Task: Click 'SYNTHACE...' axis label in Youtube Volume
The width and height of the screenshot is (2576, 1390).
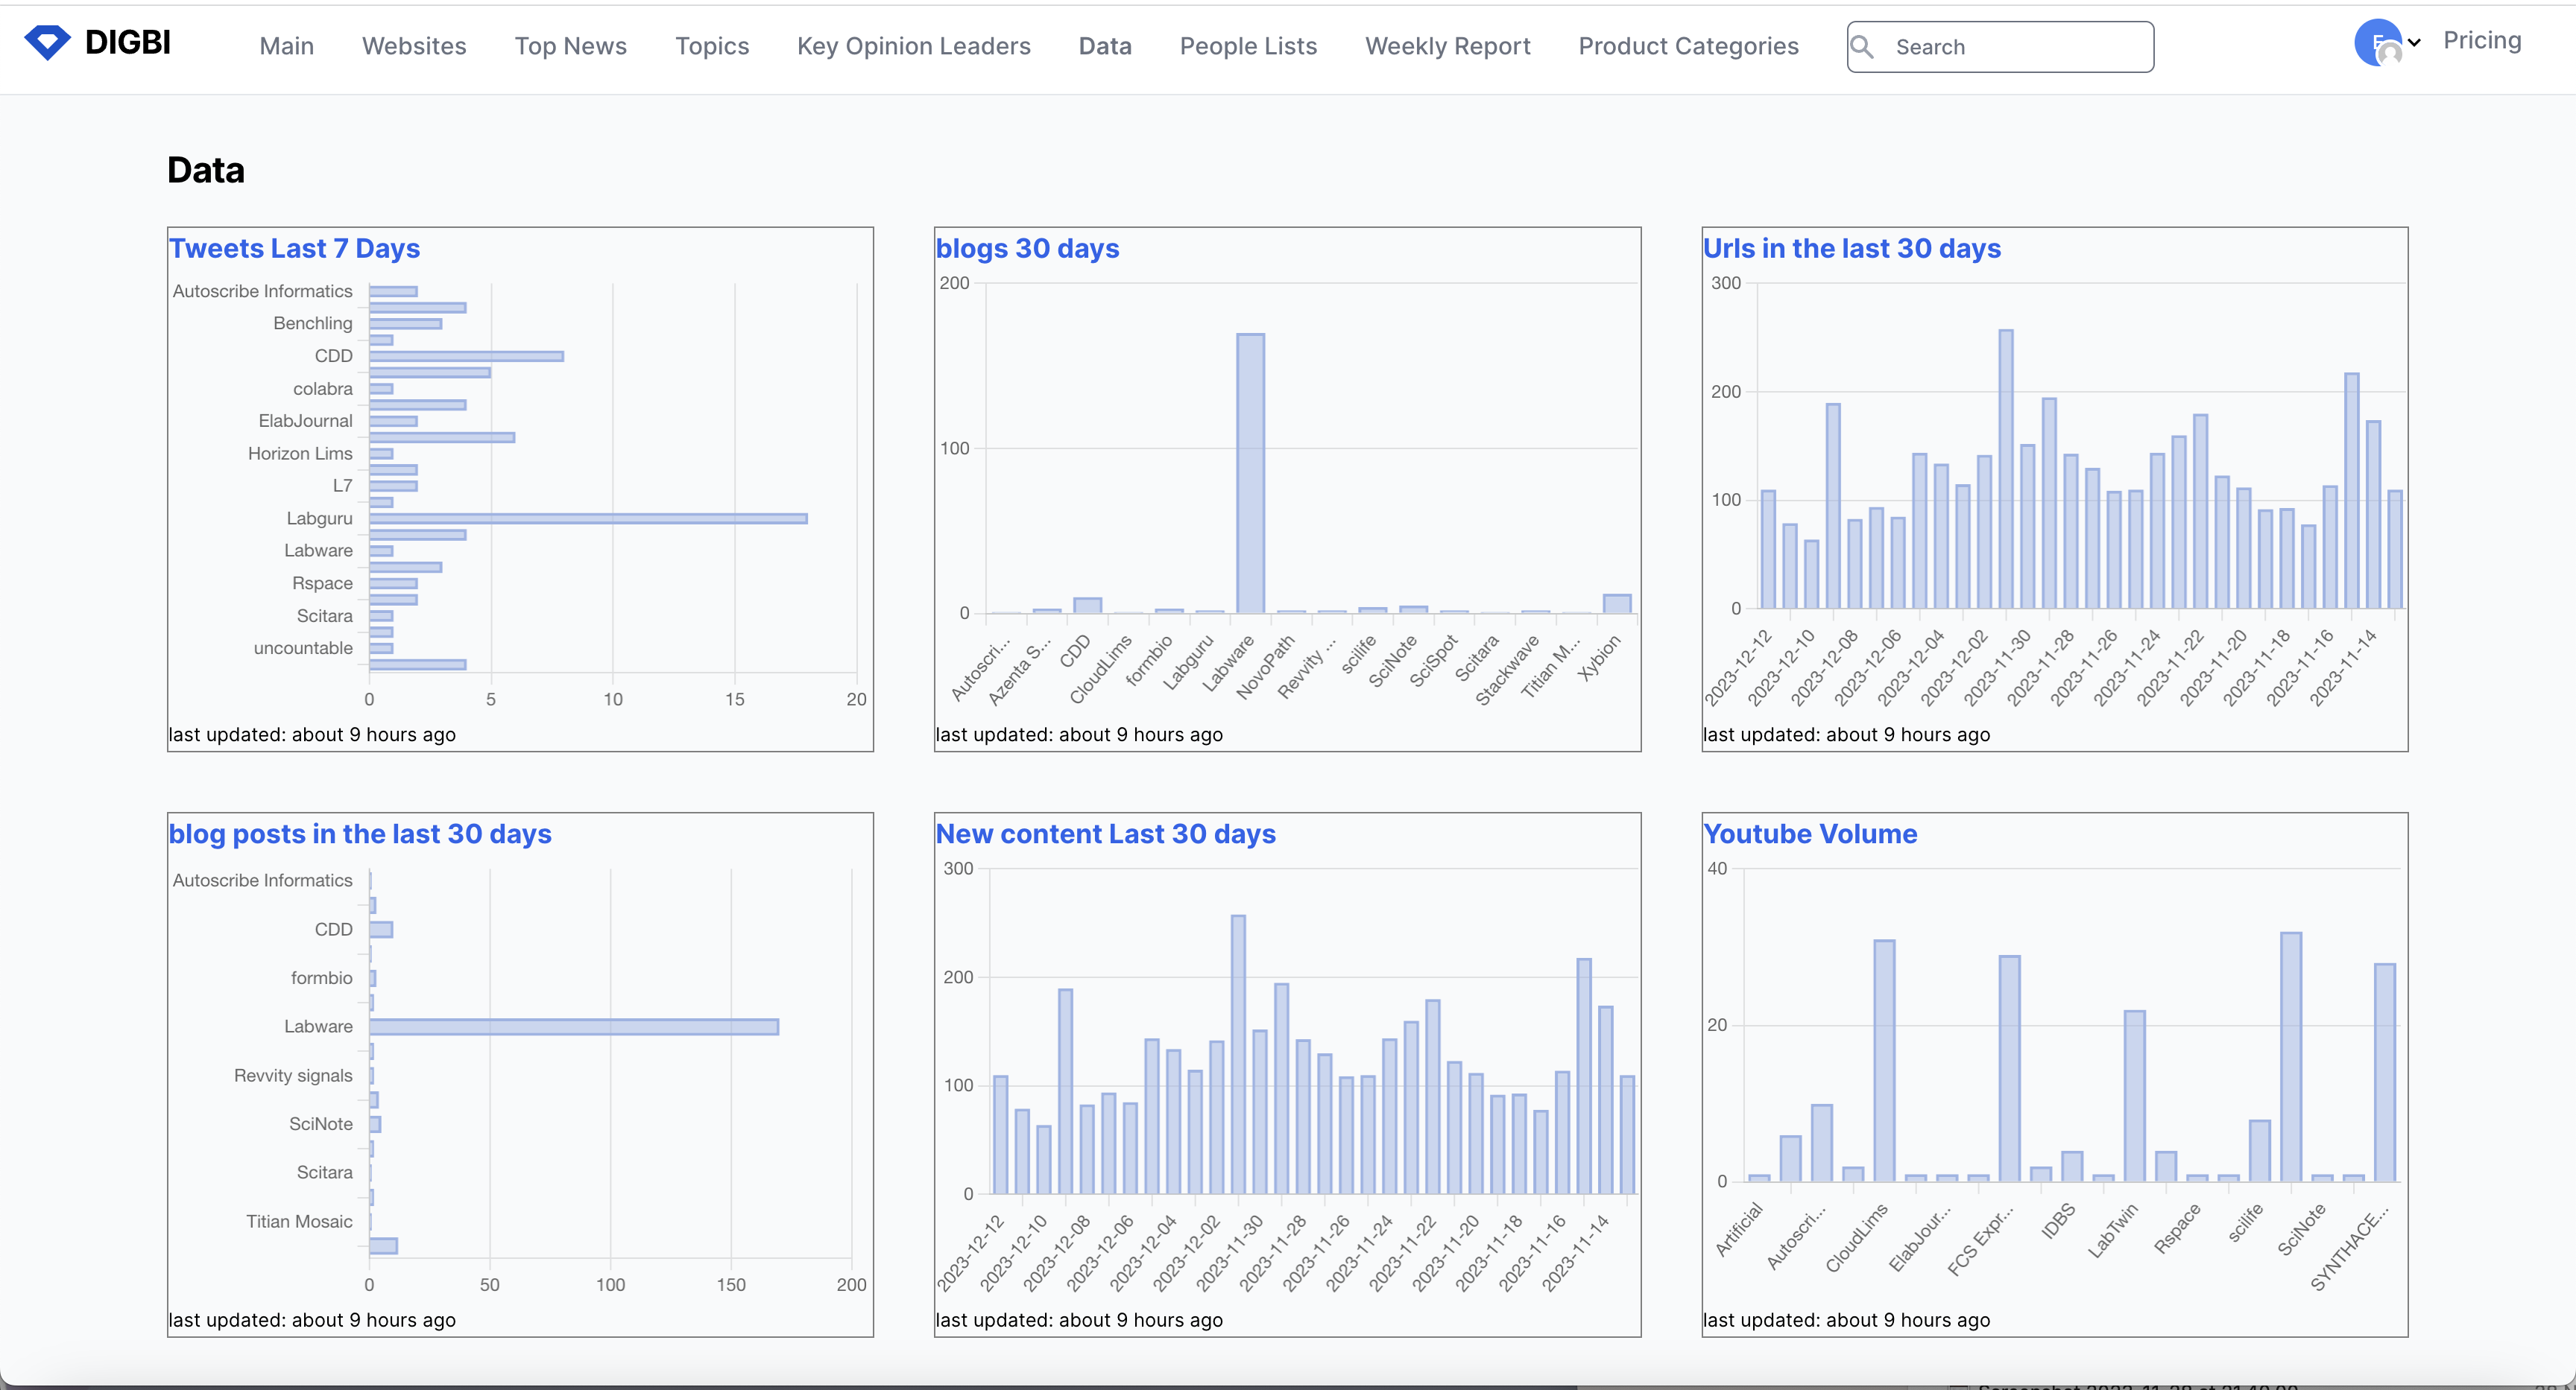Action: [x=2350, y=1247]
